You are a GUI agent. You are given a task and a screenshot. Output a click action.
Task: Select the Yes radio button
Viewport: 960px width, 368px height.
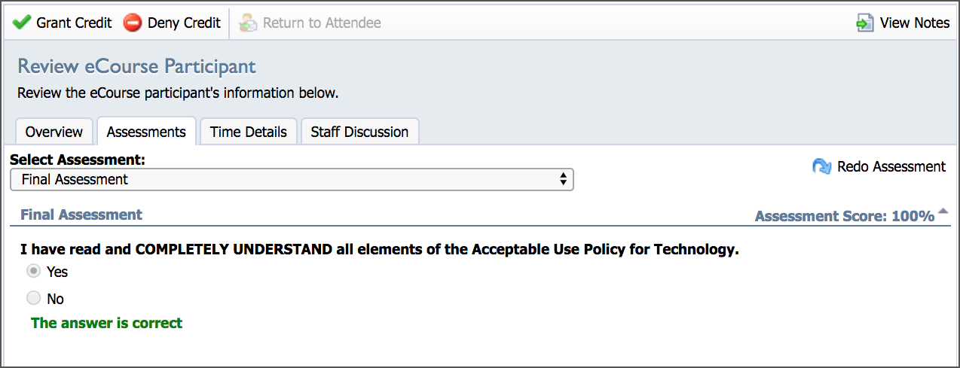(x=33, y=271)
